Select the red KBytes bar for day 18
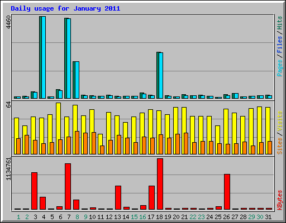The width and height of the screenshot is (286, 223). coord(160,184)
